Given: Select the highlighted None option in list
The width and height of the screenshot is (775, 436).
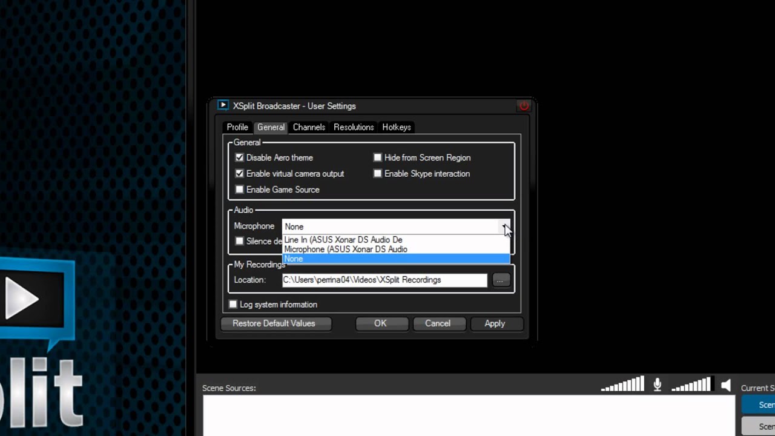Looking at the screenshot, I should pos(396,259).
